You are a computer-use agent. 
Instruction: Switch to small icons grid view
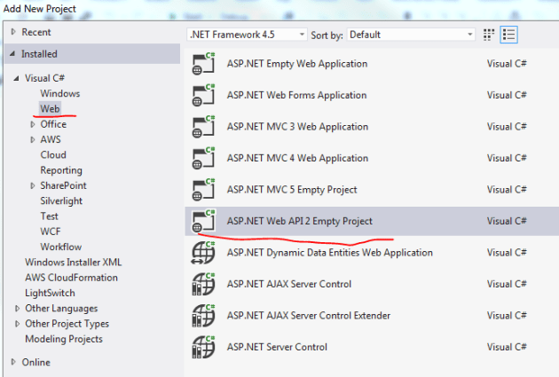(489, 35)
